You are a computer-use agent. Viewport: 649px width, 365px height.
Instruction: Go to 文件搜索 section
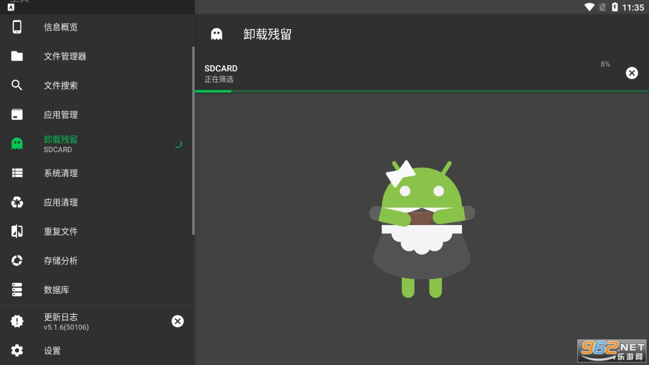pyautogui.click(x=97, y=85)
